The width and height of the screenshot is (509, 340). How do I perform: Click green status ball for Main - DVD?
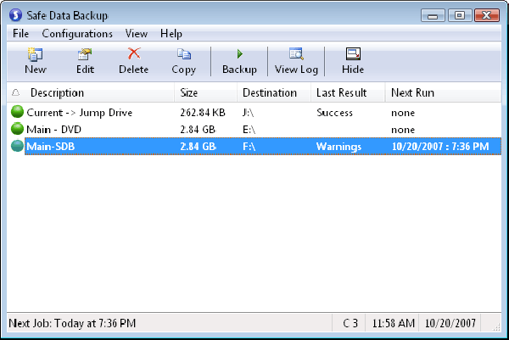(17, 129)
